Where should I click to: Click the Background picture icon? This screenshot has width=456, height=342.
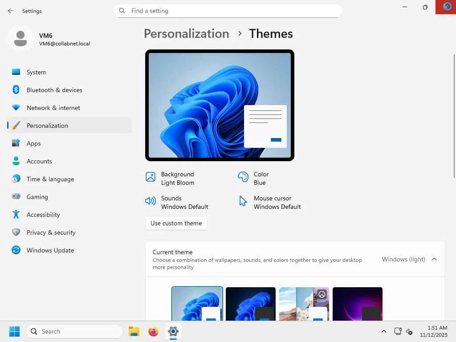coord(151,177)
